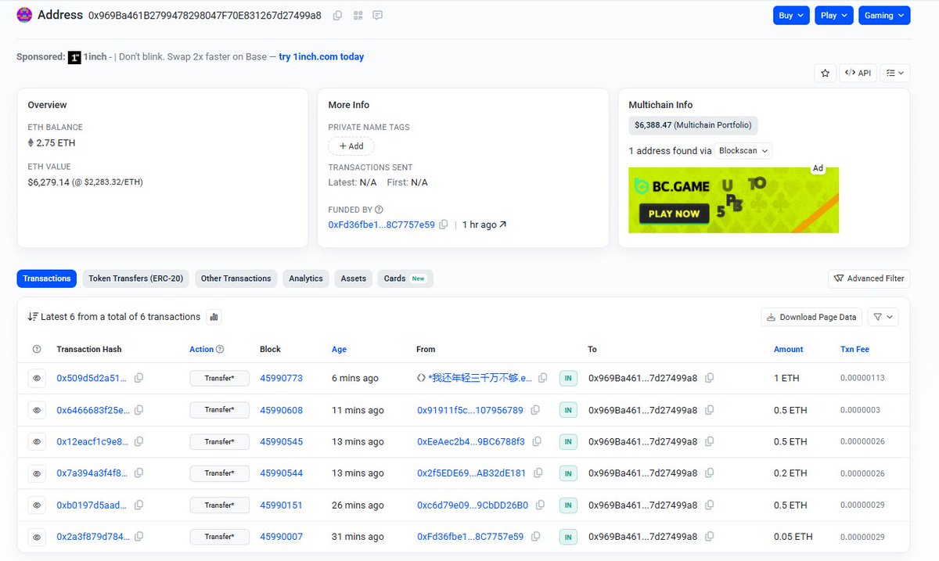This screenshot has width=939, height=561.
Task: Expand the Blockscan dropdown
Action: [x=743, y=150]
